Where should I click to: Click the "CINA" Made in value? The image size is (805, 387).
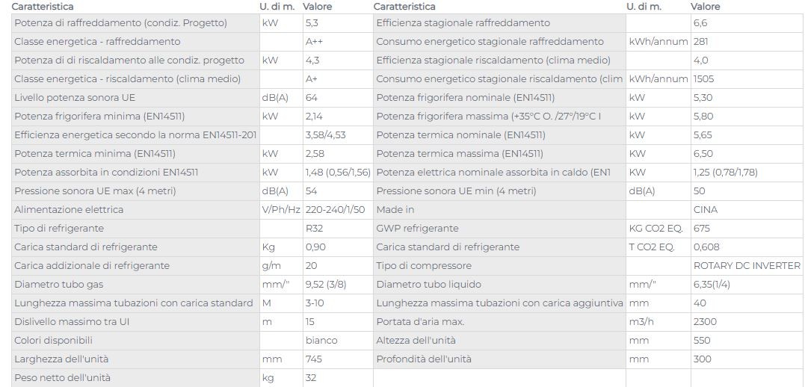(x=706, y=210)
